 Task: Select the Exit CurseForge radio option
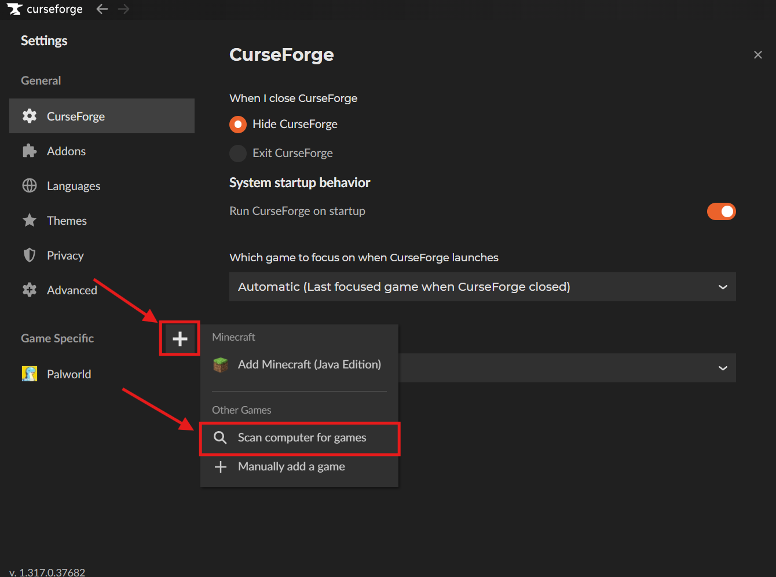coord(238,153)
